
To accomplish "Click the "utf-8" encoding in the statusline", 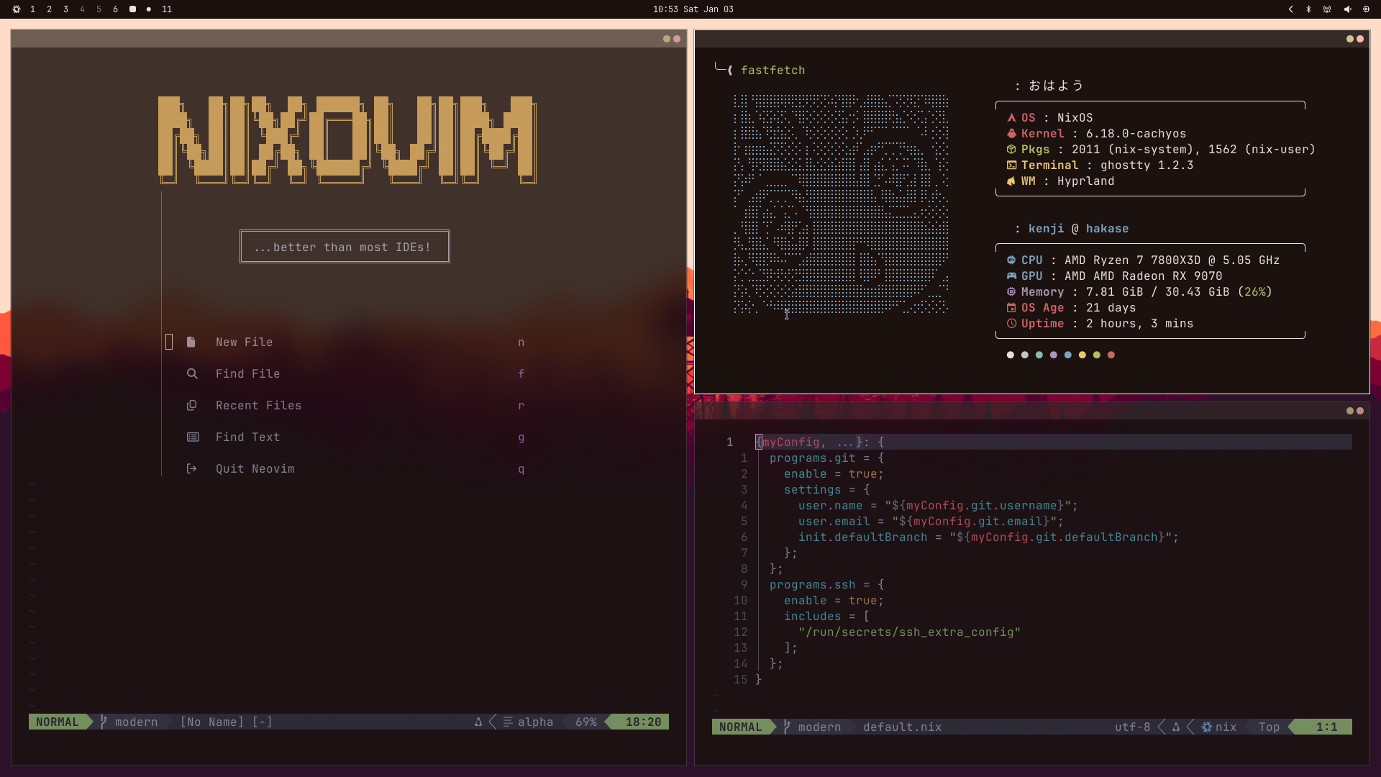I will pos(1133,727).
